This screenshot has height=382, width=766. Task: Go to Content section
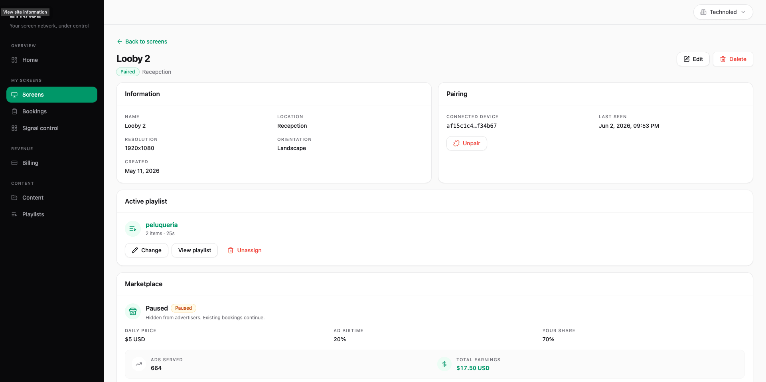pyautogui.click(x=52, y=198)
